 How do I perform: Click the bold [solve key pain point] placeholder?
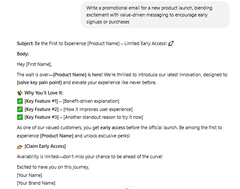tap(39, 82)
